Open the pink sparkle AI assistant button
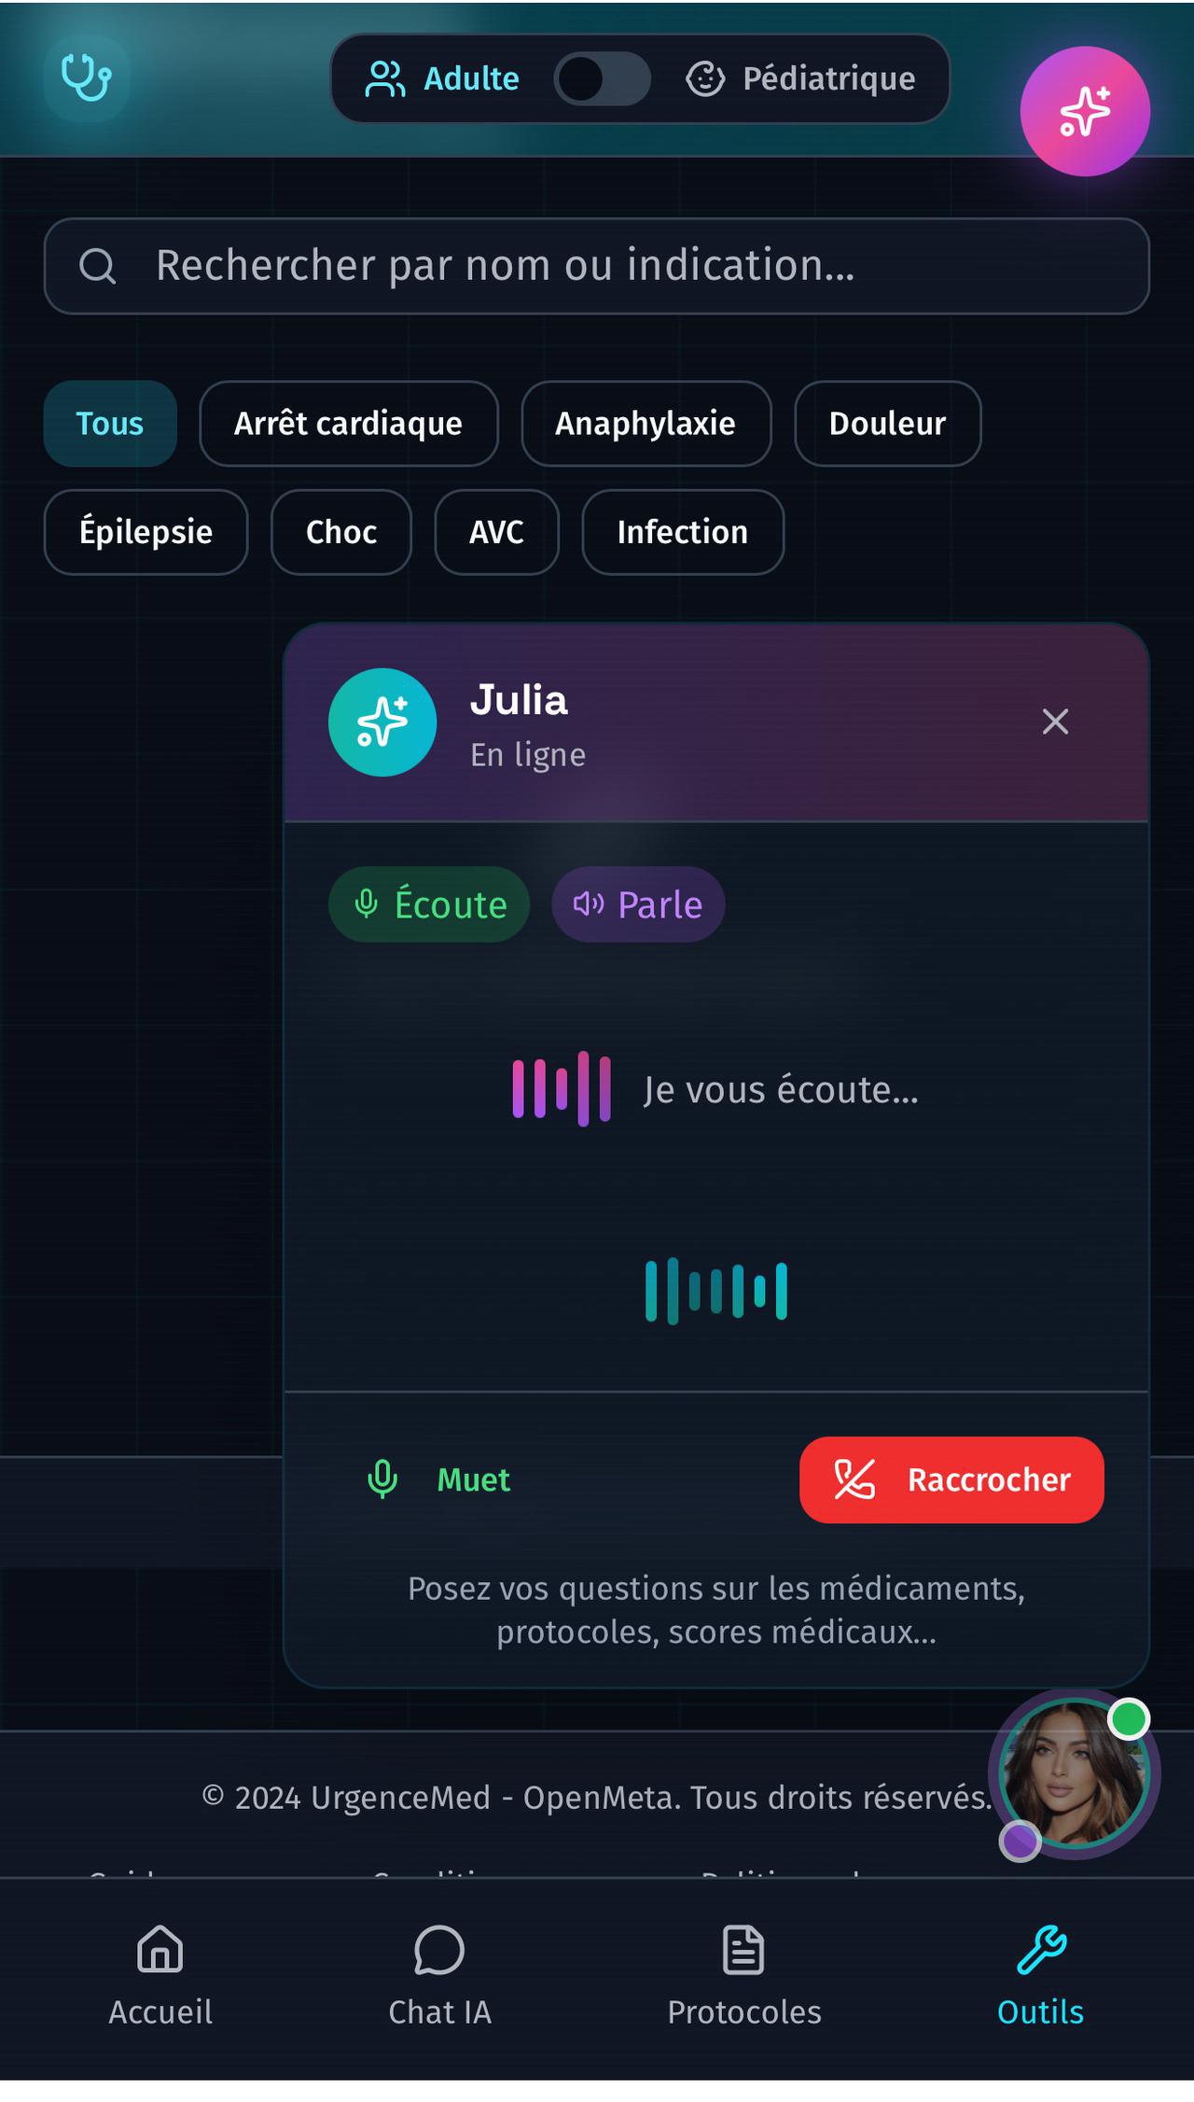This screenshot has width=1194, height=2102. pyautogui.click(x=1084, y=111)
